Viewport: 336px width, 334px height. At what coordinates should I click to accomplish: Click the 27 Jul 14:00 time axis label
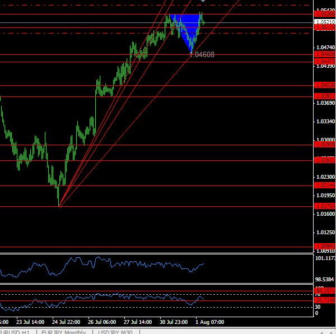pyautogui.click(x=138, y=322)
